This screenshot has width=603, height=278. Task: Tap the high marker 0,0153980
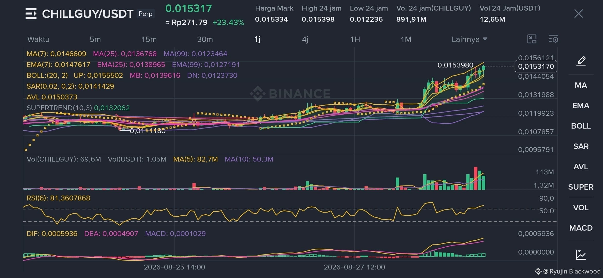[455, 65]
